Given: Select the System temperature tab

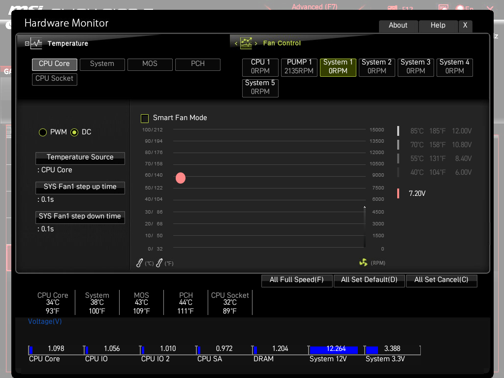Looking at the screenshot, I should coord(102,64).
